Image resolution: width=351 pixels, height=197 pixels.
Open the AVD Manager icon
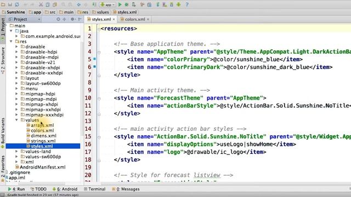[x=165, y=4]
